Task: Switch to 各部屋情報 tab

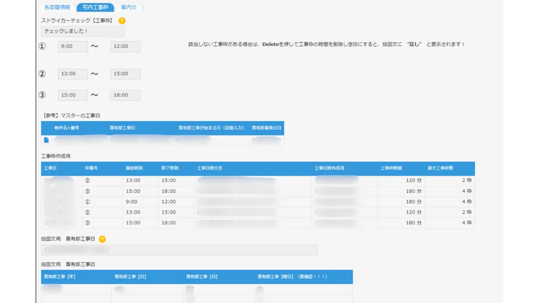Action: pyautogui.click(x=57, y=7)
